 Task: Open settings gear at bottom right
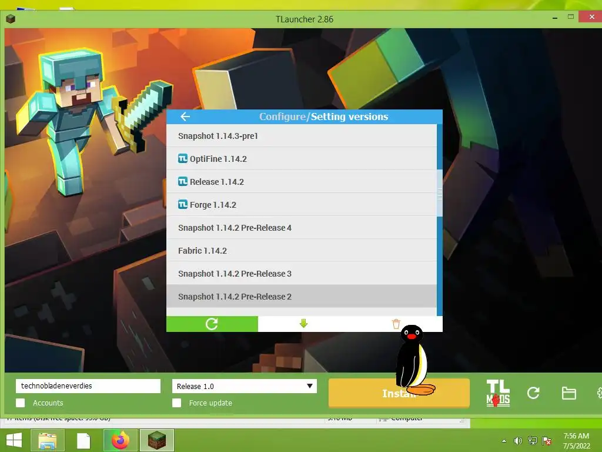(599, 393)
